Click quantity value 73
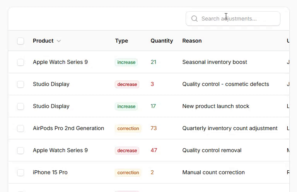Screen dimensions: 297x192 (x=154, y=128)
